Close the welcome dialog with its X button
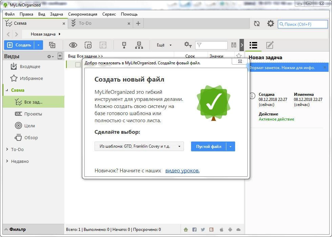 click(240, 61)
